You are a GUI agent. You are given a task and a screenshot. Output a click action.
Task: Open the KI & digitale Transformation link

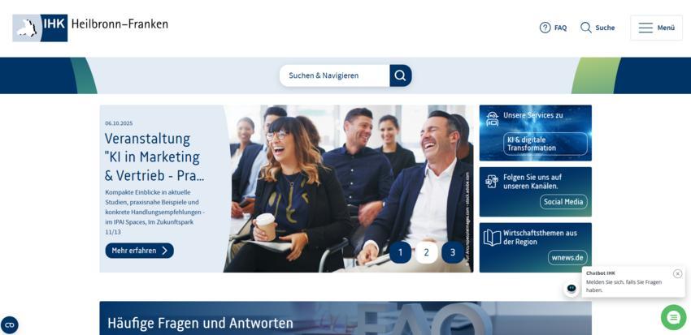click(x=545, y=144)
